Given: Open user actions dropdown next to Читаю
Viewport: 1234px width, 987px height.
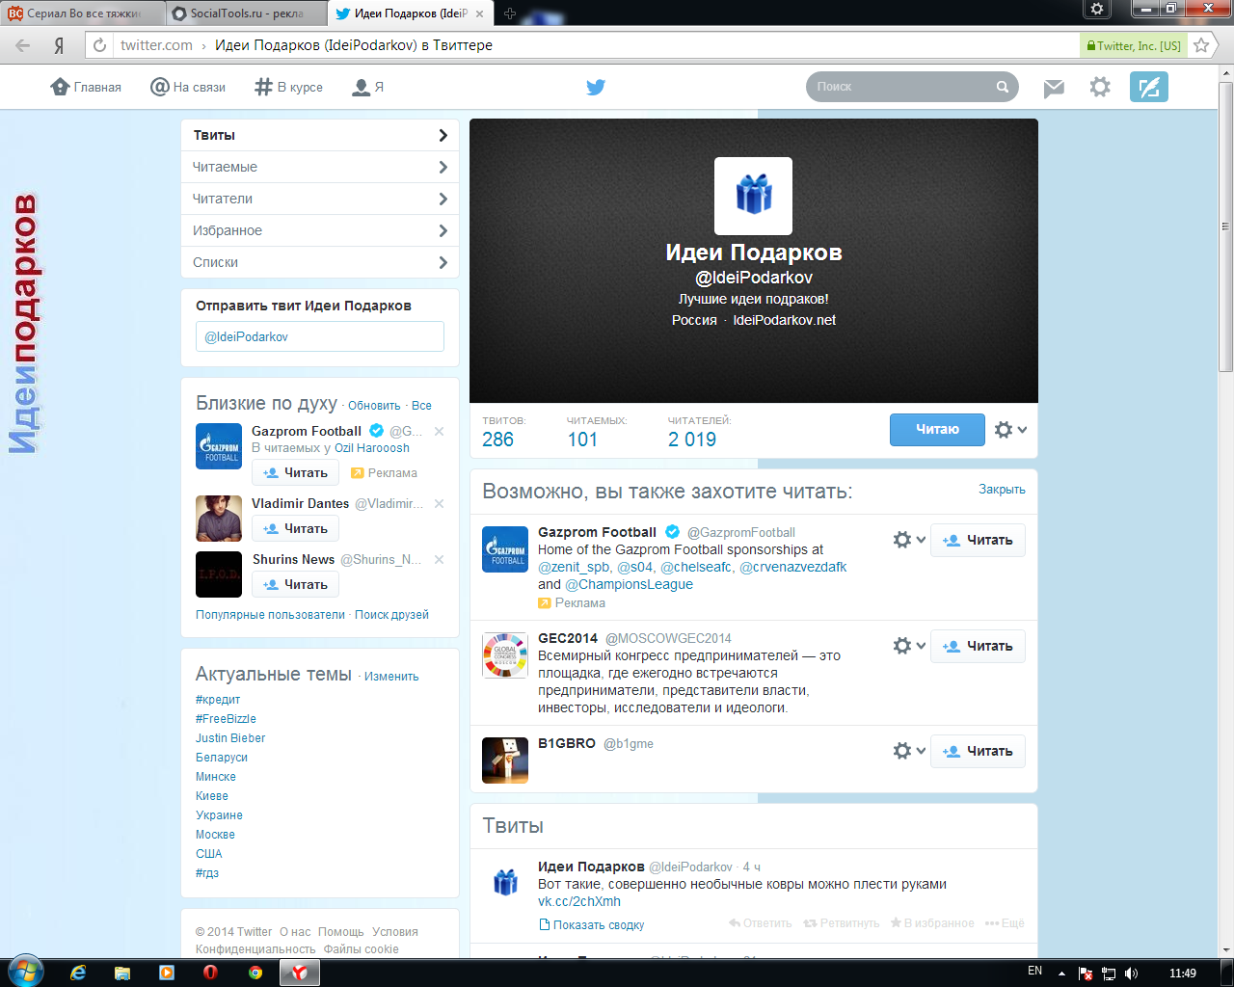Looking at the screenshot, I should (1010, 430).
